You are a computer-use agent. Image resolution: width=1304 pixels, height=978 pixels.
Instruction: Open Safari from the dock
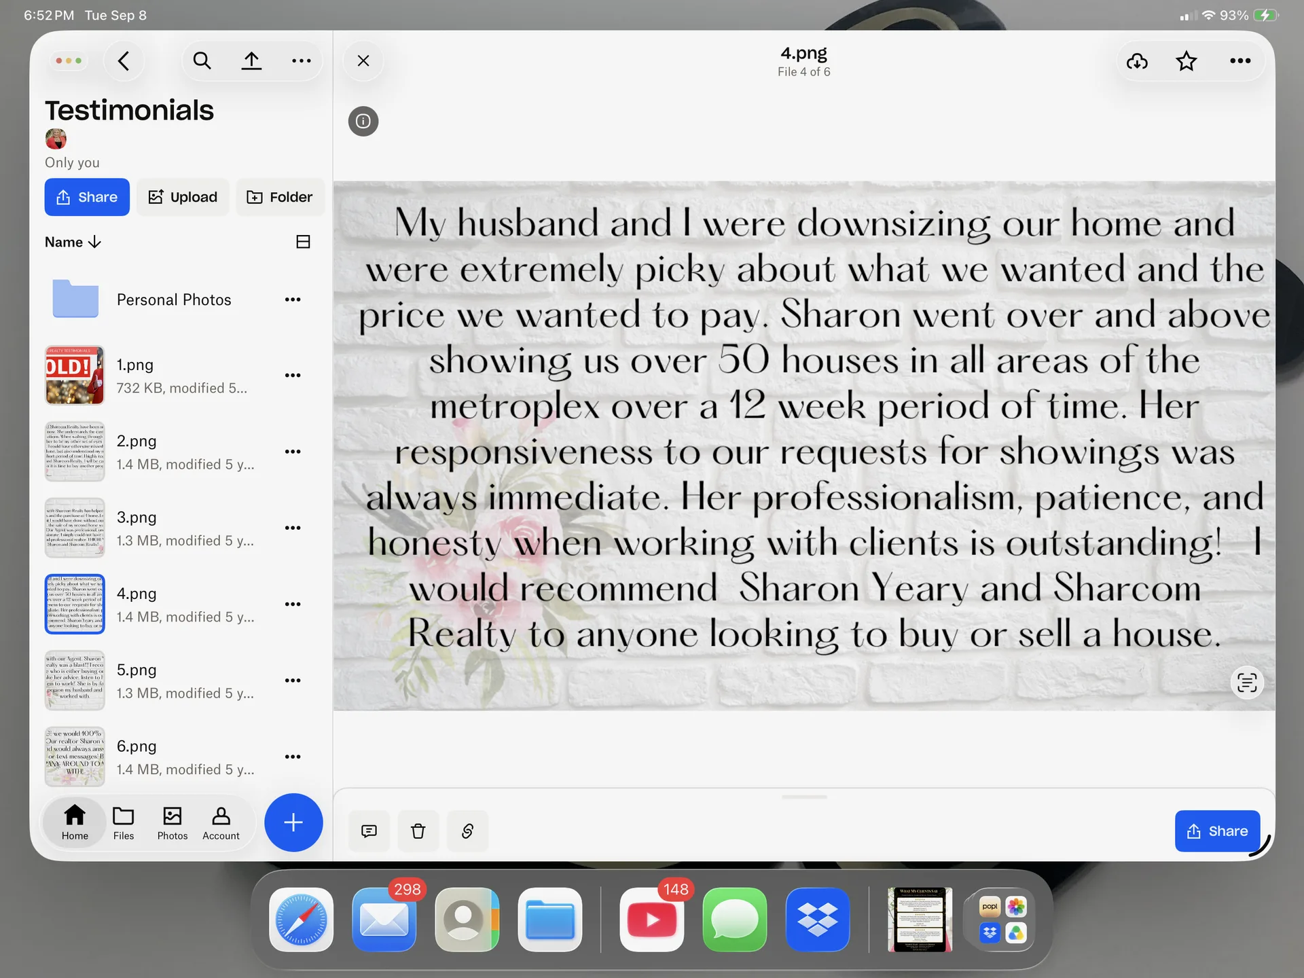point(302,920)
